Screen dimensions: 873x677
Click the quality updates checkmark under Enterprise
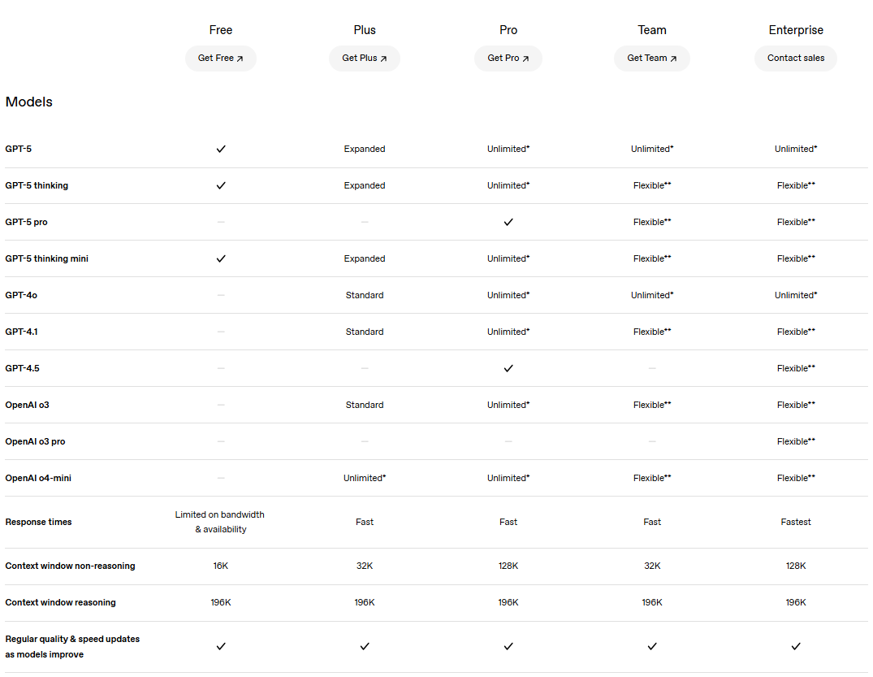pyautogui.click(x=796, y=647)
